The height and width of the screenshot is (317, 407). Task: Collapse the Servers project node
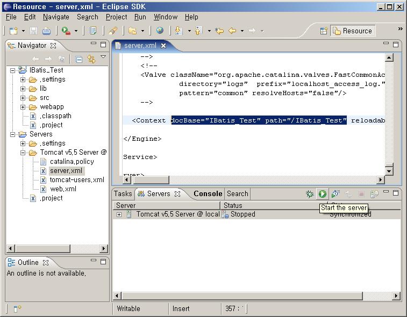point(12,134)
